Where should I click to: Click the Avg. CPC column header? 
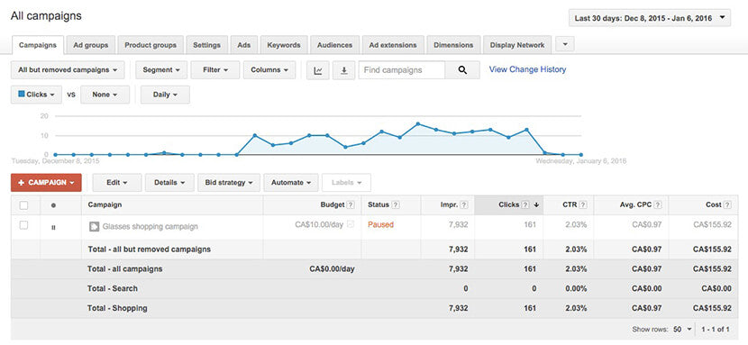click(635, 204)
